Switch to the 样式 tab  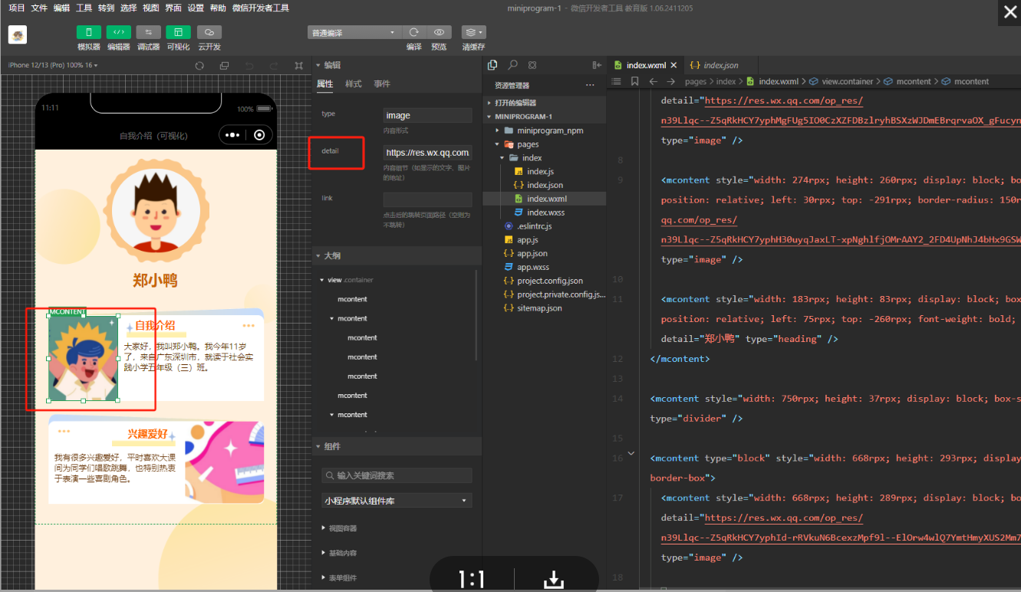(354, 84)
